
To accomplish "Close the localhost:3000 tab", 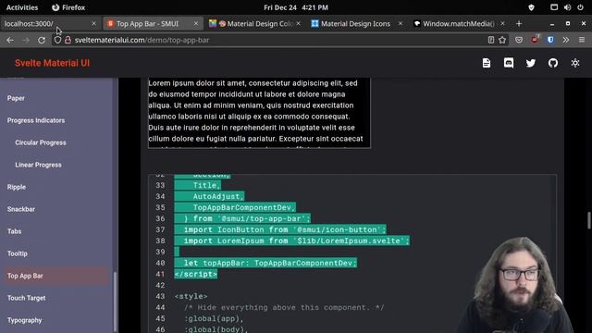I will click(x=93, y=23).
